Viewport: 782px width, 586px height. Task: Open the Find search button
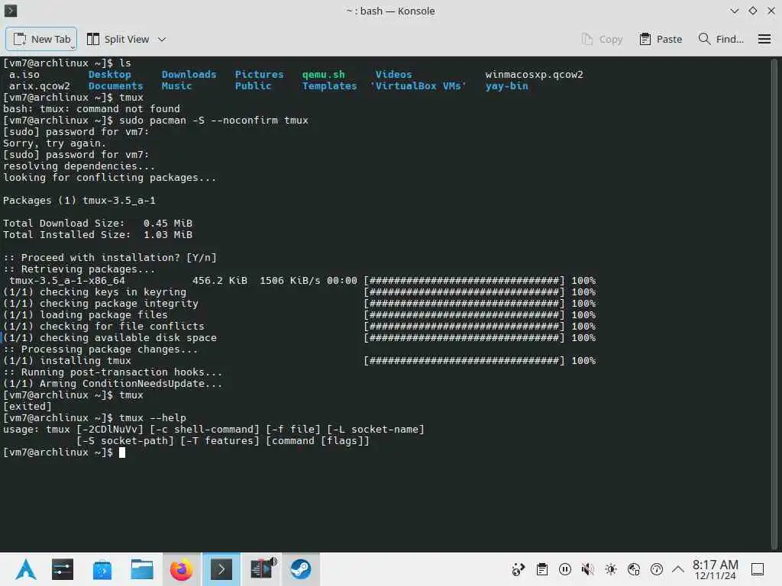point(721,39)
